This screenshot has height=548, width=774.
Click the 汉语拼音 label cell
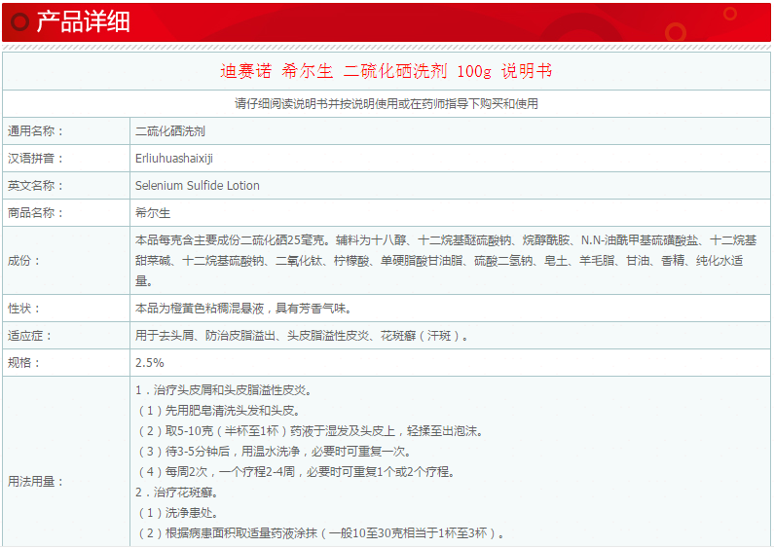(x=66, y=159)
